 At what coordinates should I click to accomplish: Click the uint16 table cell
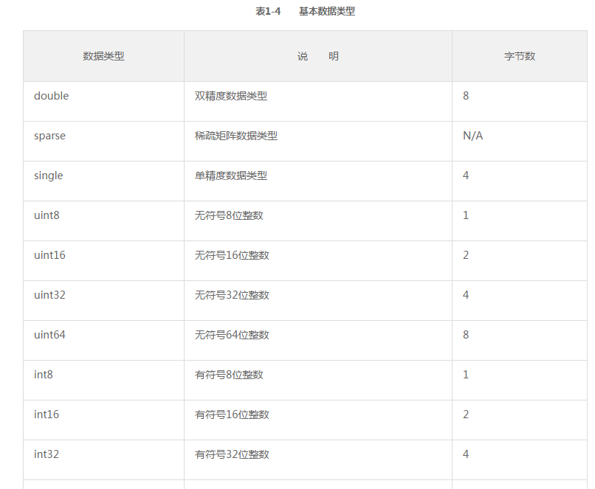point(103,261)
